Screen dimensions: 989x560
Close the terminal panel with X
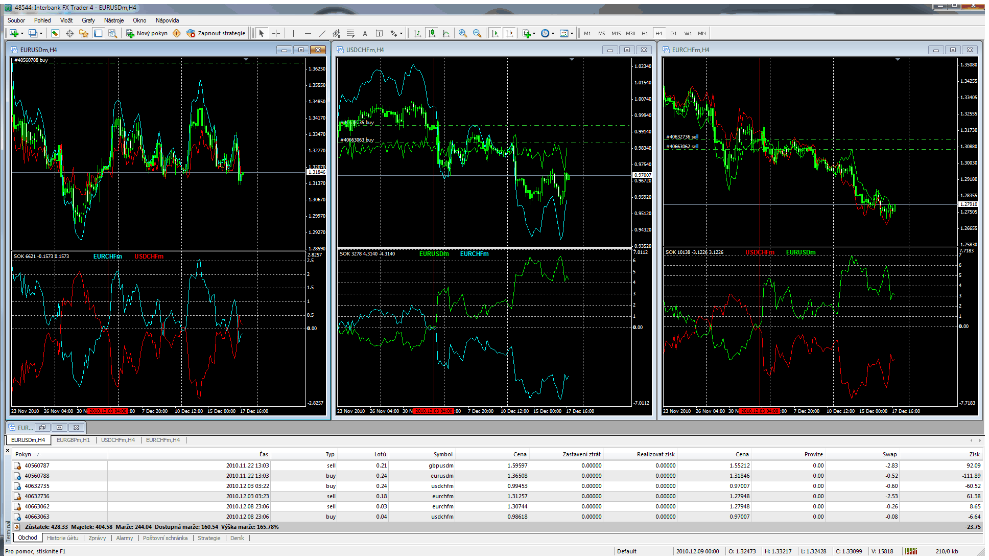click(x=8, y=450)
